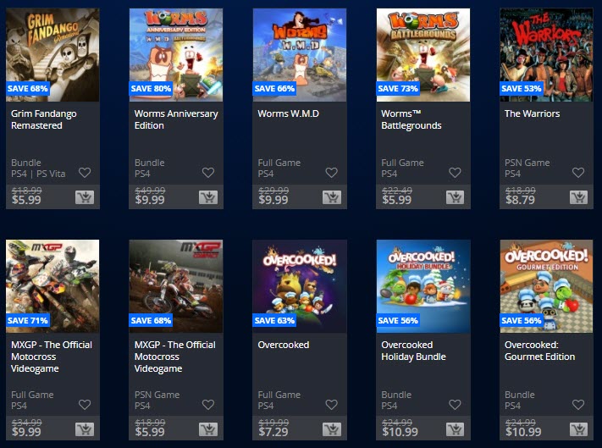Add Worms Battlegrounds to cart
Viewport: 602px width, 448px height.
[455, 197]
